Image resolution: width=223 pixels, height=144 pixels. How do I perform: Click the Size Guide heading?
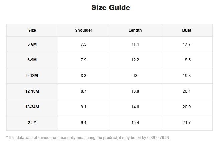(x=111, y=8)
